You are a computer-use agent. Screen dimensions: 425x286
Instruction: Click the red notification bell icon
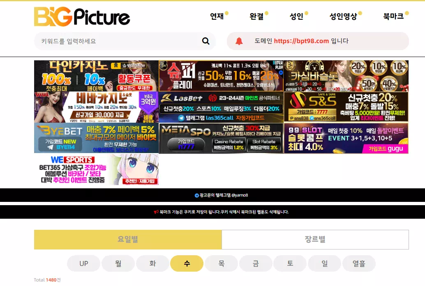[239, 41]
